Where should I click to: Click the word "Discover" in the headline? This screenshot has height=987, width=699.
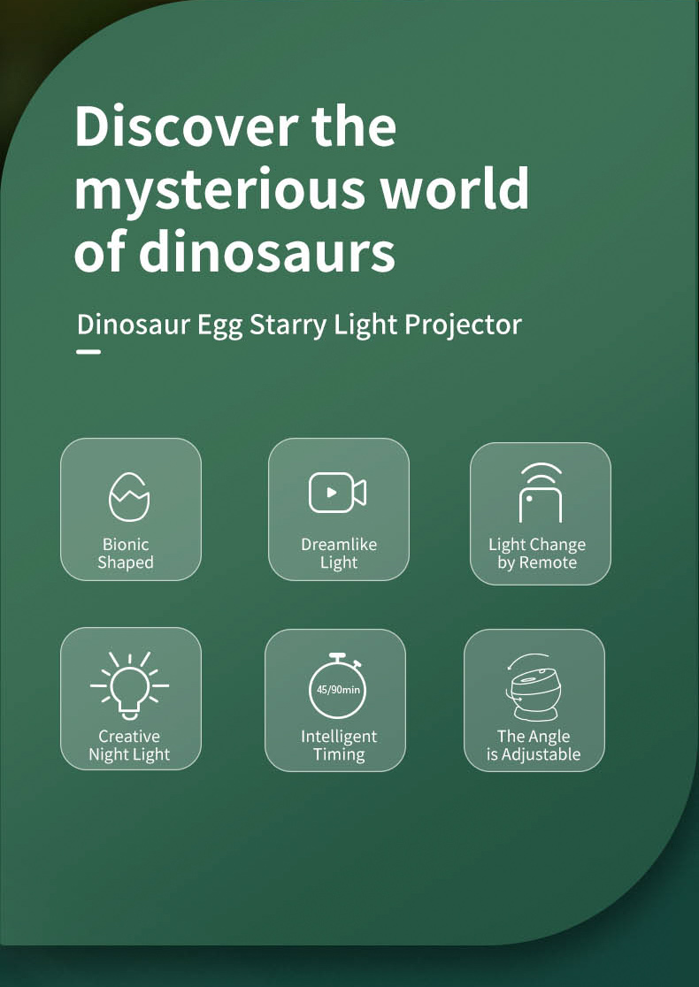[186, 126]
